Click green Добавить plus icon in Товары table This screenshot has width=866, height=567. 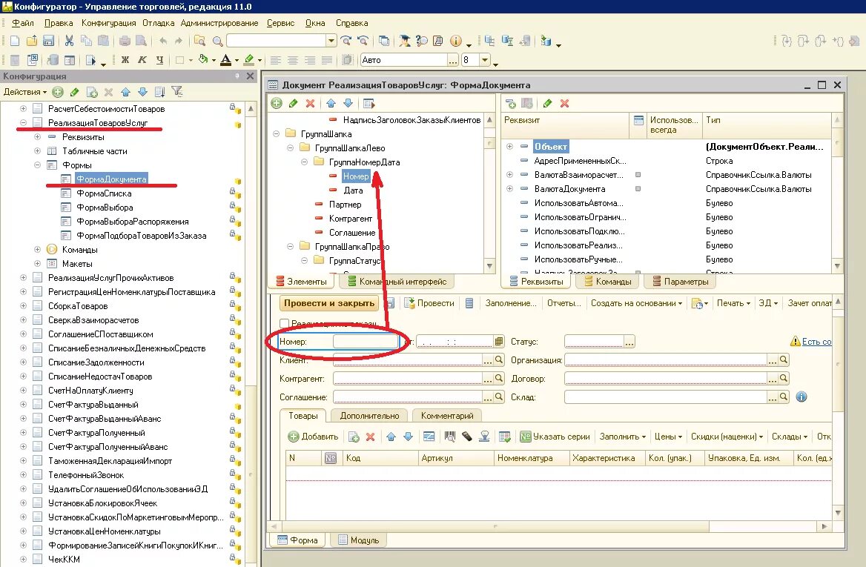(294, 437)
